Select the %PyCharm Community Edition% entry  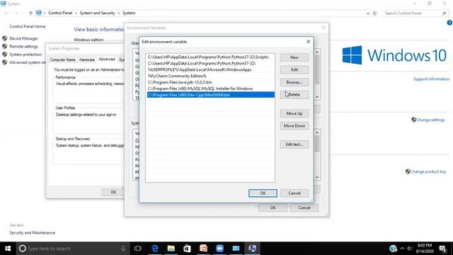pos(211,76)
